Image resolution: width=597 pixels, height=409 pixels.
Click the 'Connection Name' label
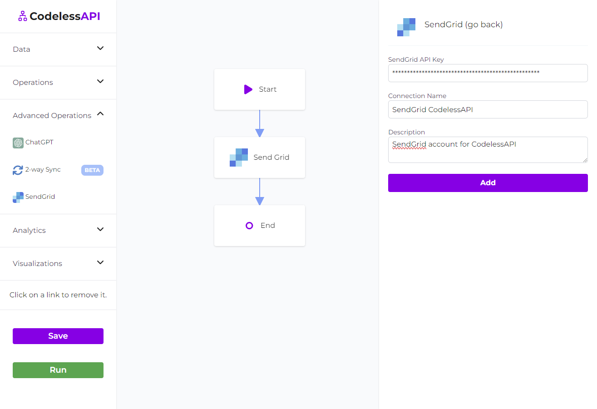(x=417, y=96)
